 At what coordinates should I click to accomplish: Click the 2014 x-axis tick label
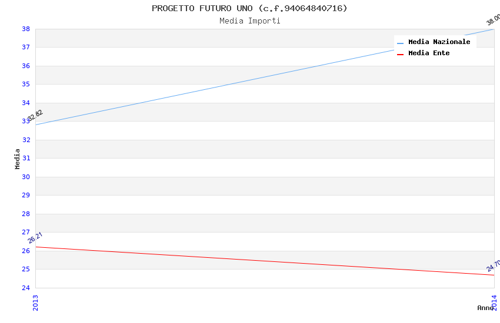[x=494, y=302]
